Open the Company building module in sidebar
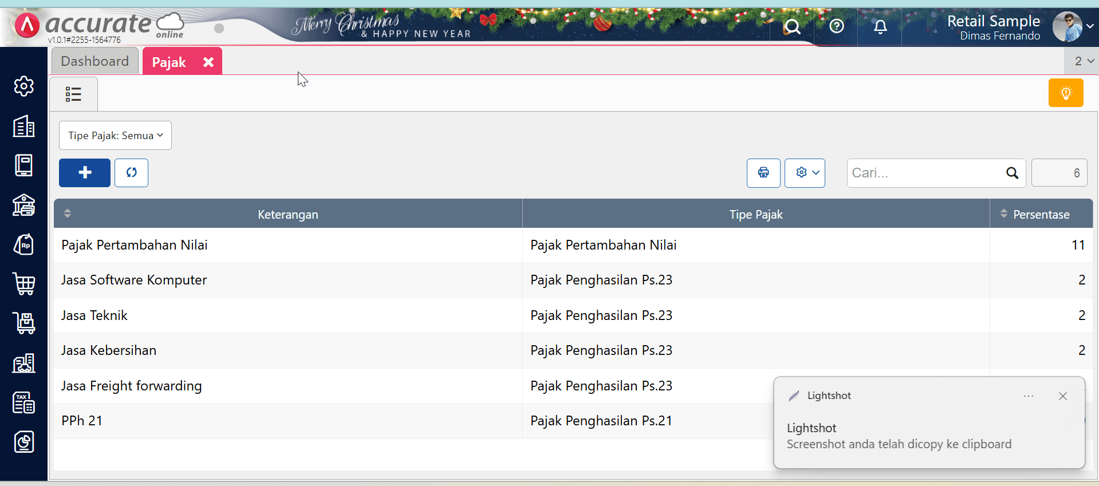1099x486 pixels. [23, 126]
